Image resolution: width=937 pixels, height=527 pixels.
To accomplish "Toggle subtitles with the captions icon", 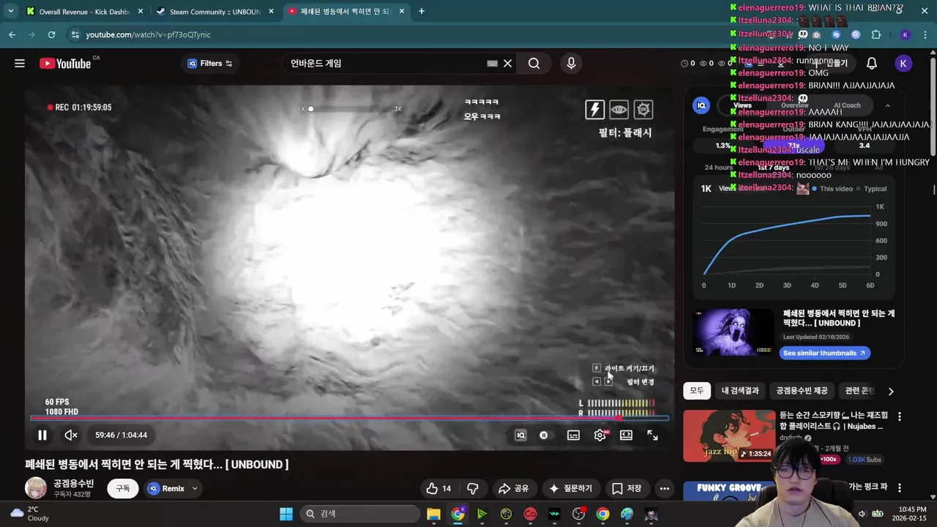I will (x=573, y=435).
